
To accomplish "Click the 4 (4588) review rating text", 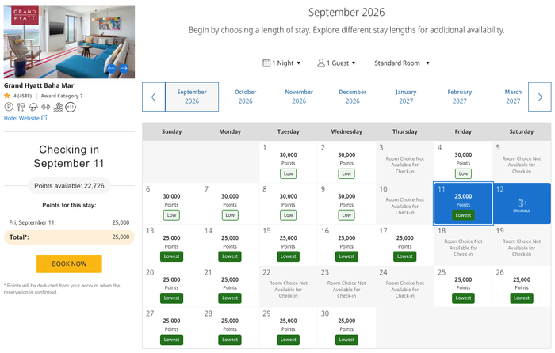I will tap(22, 96).
